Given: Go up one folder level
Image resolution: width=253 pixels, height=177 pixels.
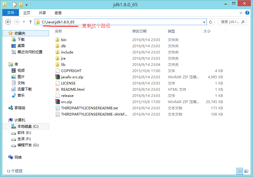Looking at the screenshot, I should pos(31,22).
